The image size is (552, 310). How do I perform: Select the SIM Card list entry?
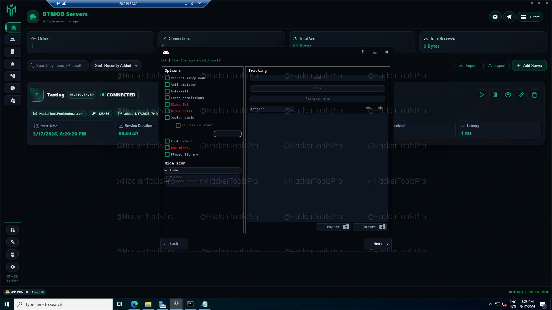tap(174, 177)
